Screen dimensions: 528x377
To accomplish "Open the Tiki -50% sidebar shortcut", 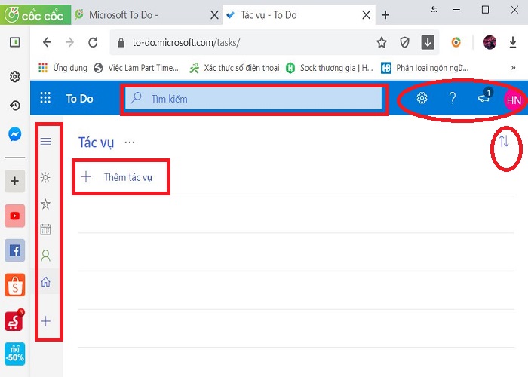I will point(14,354).
